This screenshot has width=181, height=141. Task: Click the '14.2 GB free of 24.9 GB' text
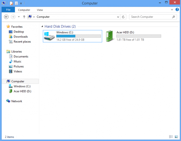coord(70,40)
